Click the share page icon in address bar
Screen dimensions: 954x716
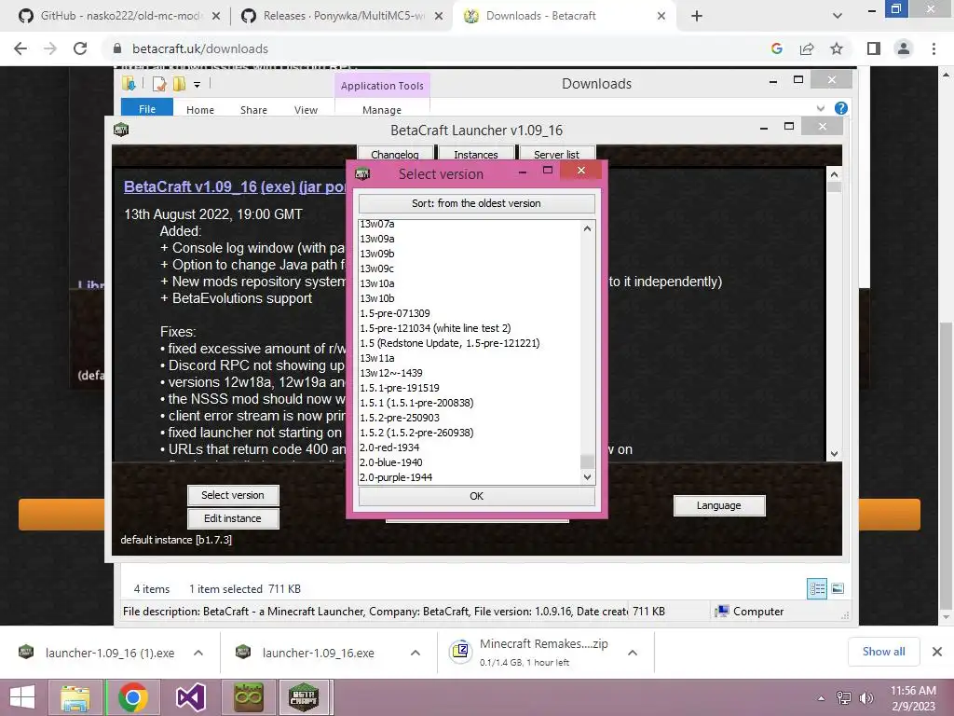pyautogui.click(x=807, y=48)
